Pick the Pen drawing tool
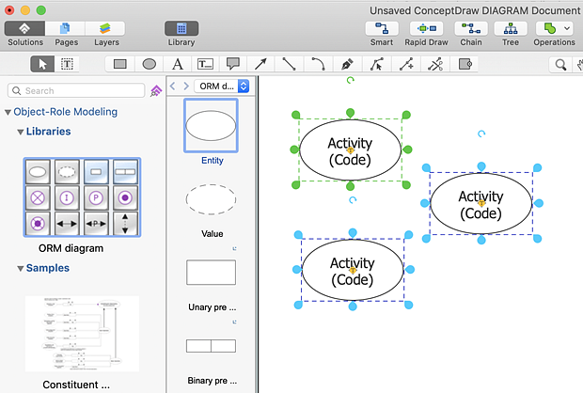 coord(347,64)
